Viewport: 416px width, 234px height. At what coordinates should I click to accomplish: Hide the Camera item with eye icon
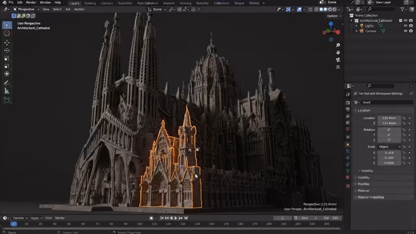pyautogui.click(x=406, y=31)
